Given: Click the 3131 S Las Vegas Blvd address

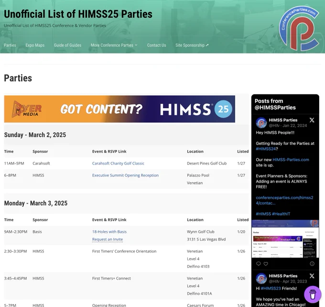Looking at the screenshot, I should (x=206, y=239).
